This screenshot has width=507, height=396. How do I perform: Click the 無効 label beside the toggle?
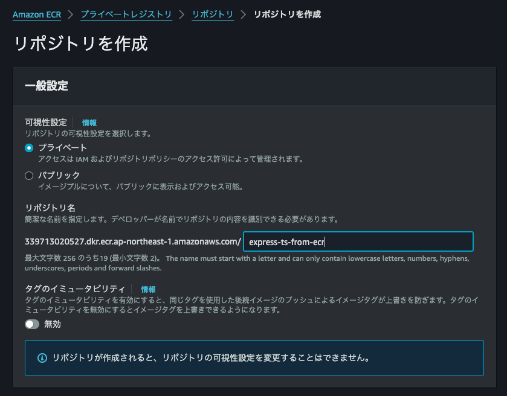pyautogui.click(x=53, y=324)
